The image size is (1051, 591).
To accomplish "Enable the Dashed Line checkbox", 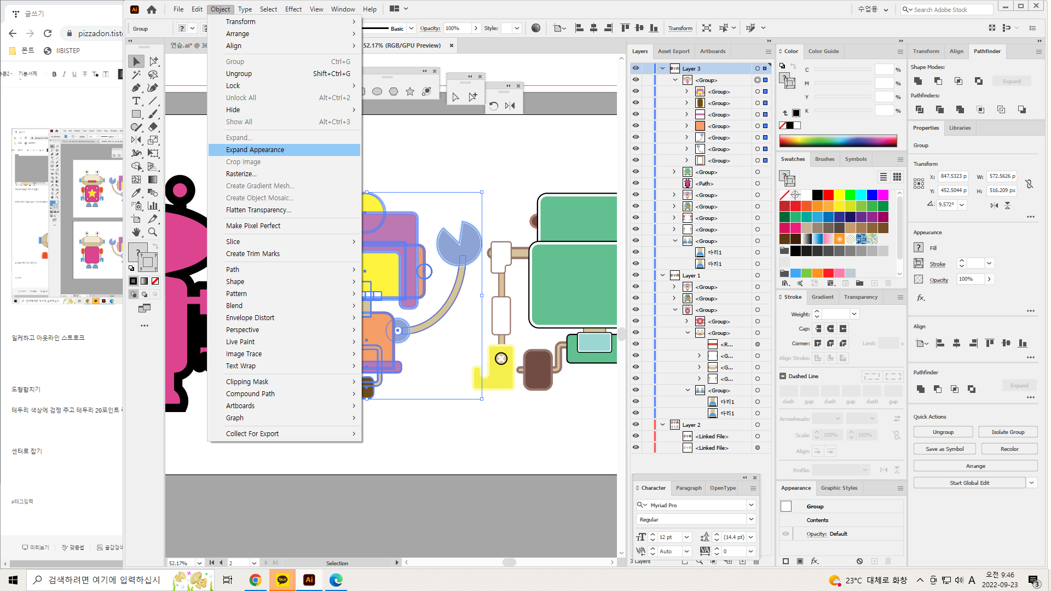I will (783, 376).
